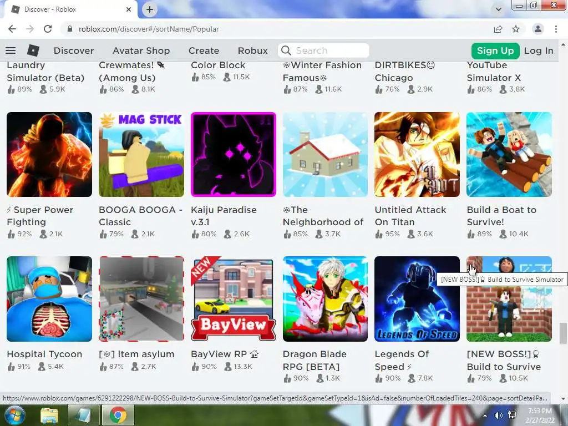Viewport: 568px width, 426px height.
Task: Click the Crewmates! (Among Us) title
Action: tap(132, 72)
